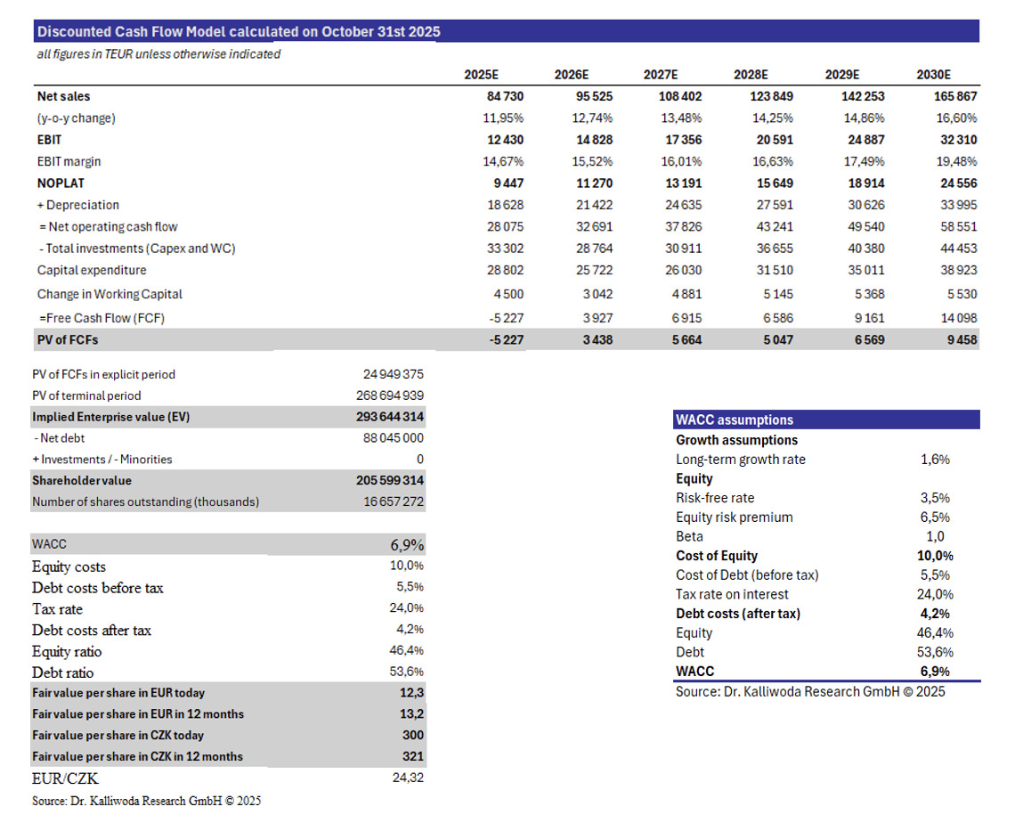Click the WACC assumptions table header
This screenshot has height=823, width=1015.
point(735,420)
